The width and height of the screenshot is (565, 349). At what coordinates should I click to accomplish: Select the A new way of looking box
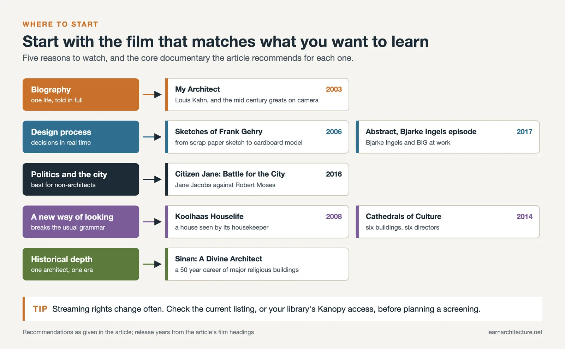click(x=81, y=222)
